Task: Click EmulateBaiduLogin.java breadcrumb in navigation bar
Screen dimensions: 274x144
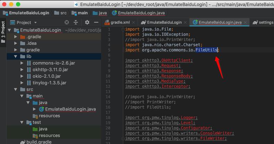Action: point(138,13)
